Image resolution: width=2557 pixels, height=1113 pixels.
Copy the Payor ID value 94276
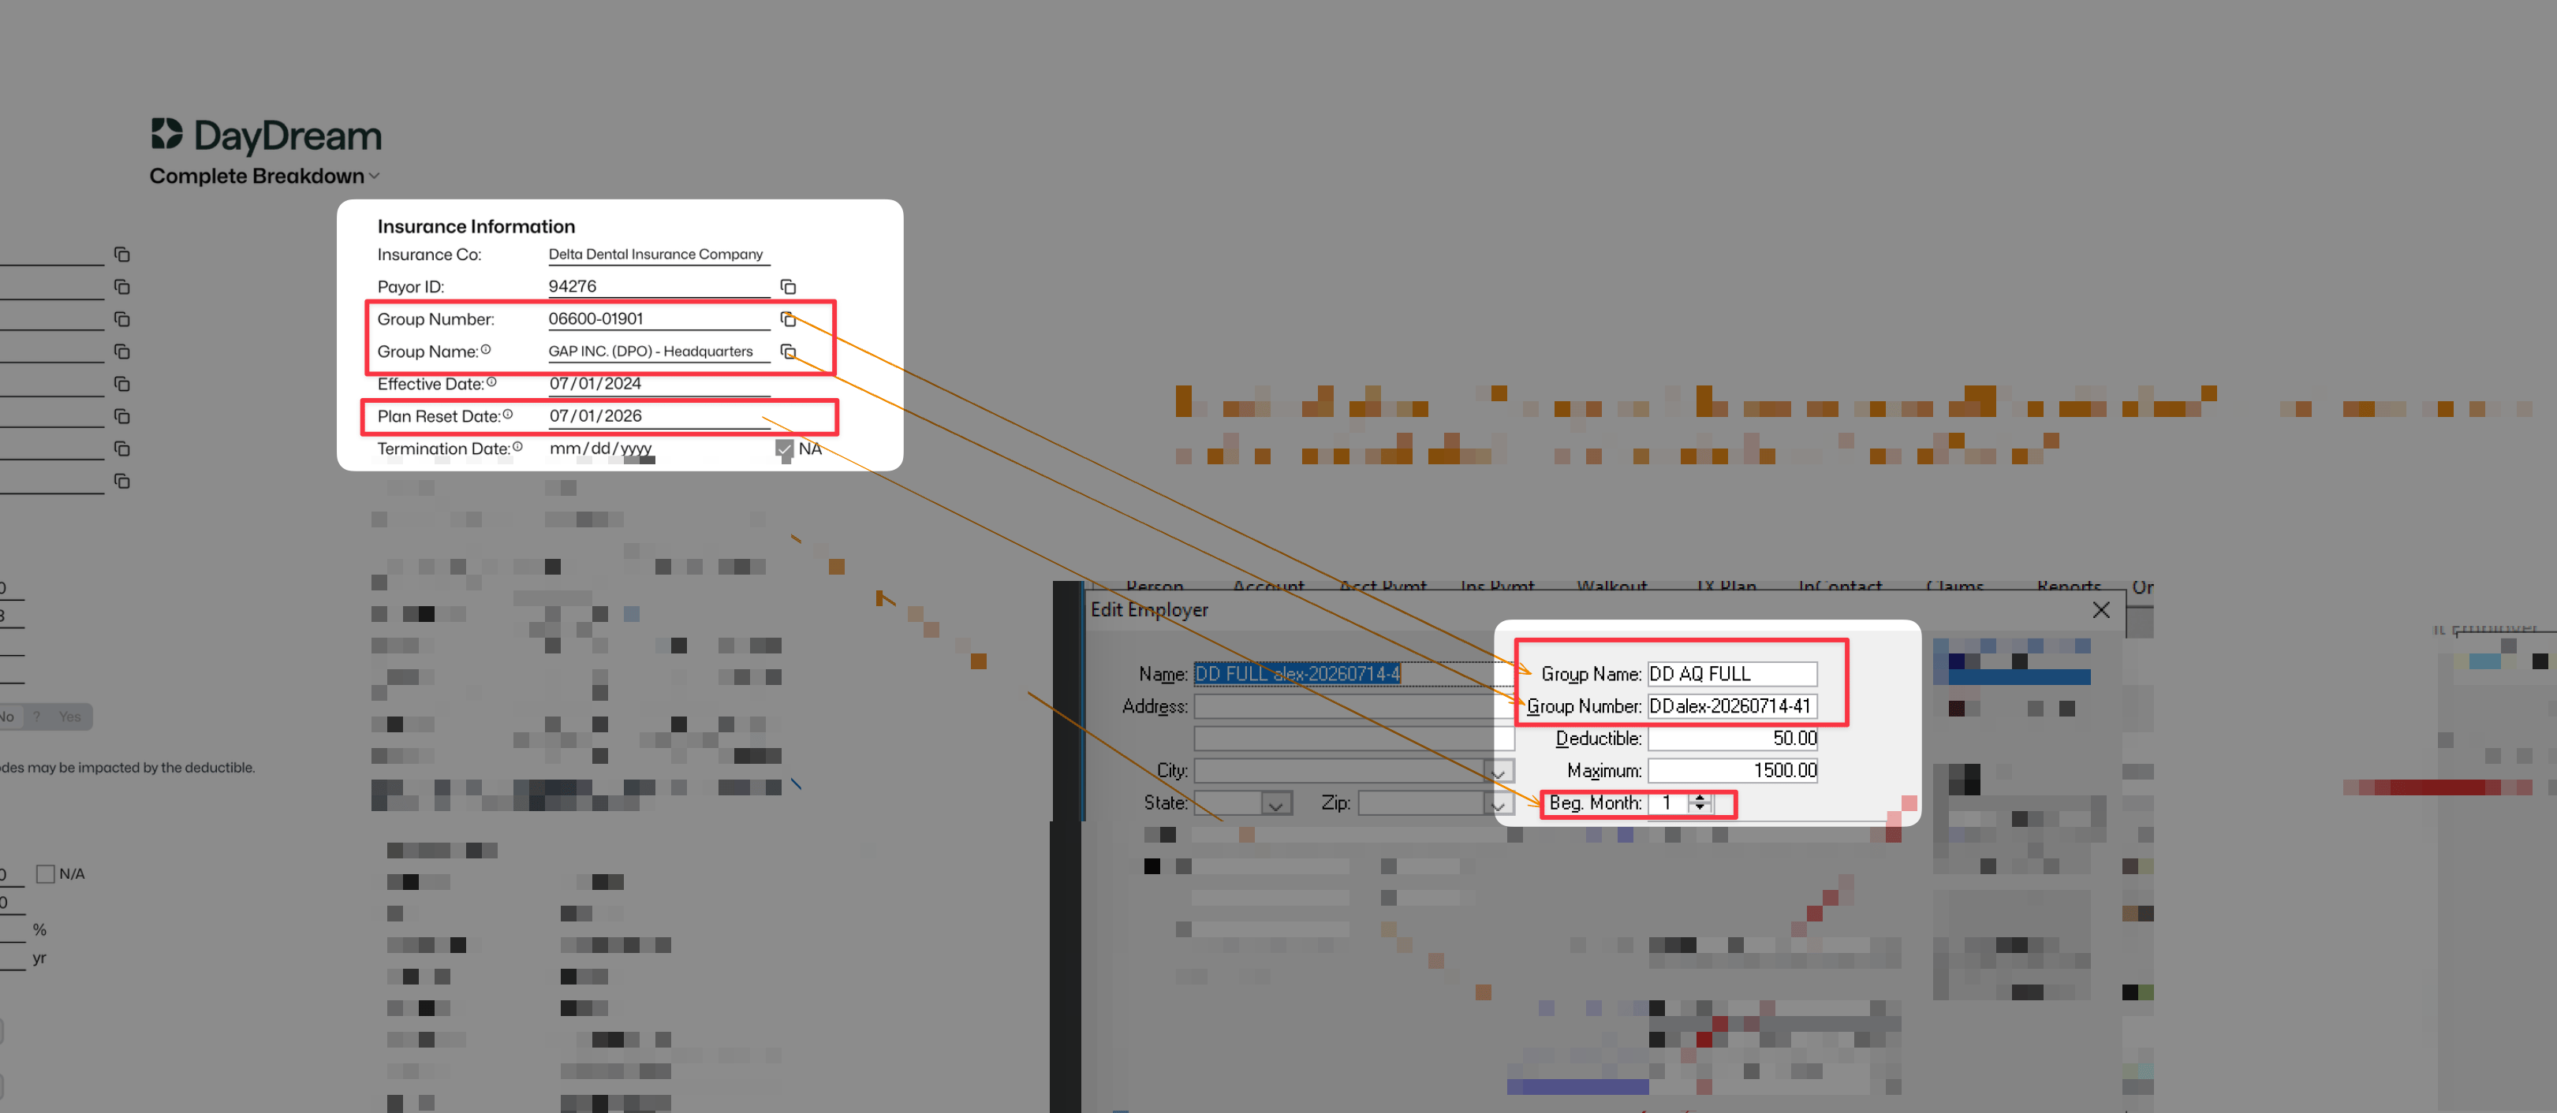pos(788,287)
